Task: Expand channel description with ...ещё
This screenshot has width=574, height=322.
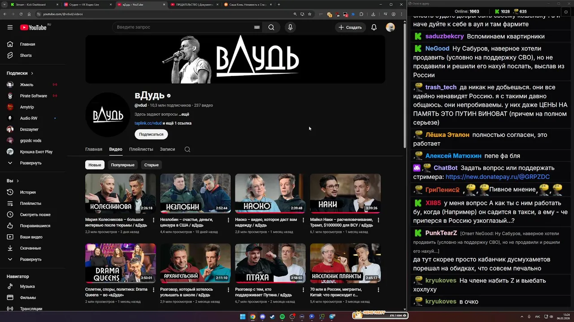Action: pos(184,114)
